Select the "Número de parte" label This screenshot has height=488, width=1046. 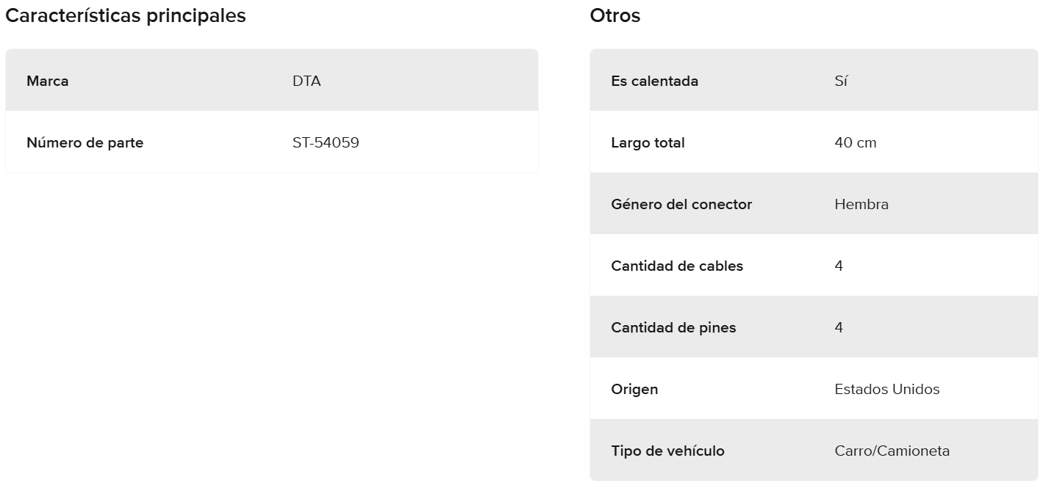(85, 142)
